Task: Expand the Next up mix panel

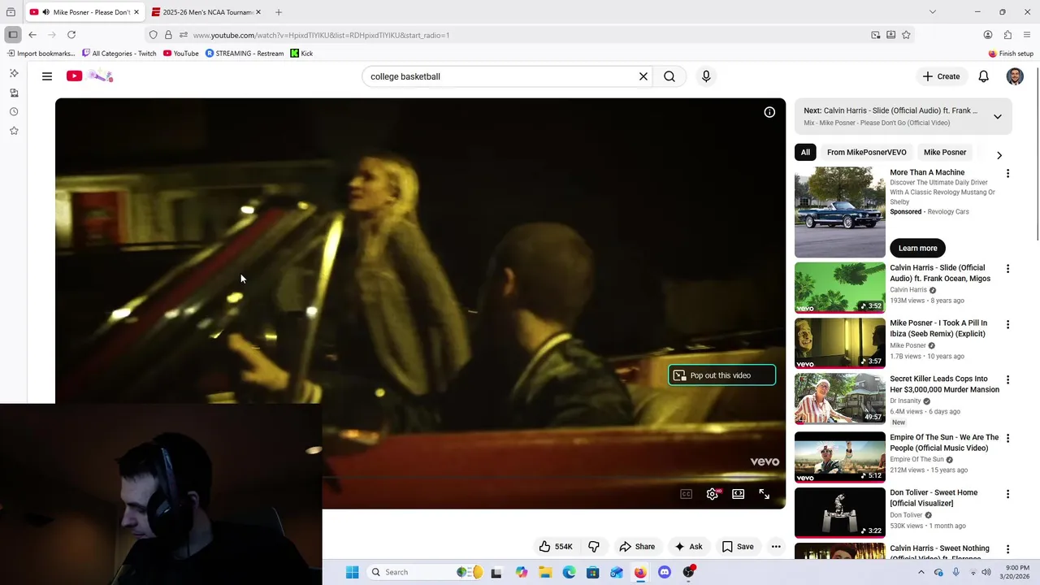Action: point(997,116)
